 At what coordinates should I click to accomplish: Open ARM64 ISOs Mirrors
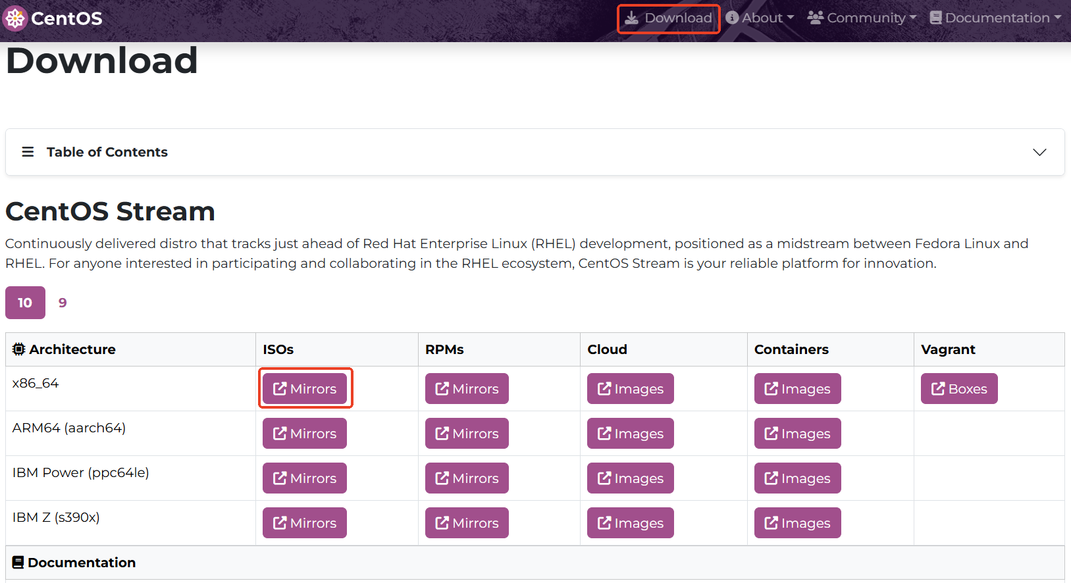point(305,434)
